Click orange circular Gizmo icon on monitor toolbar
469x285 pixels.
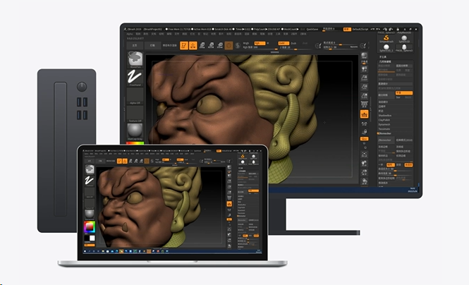pos(229,45)
